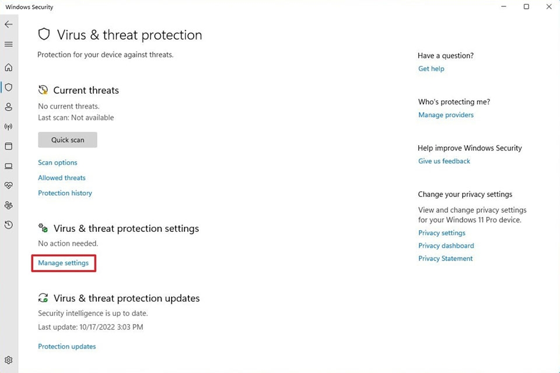This screenshot has height=373, width=560.
Task: Open Windows Security settings gear
Action: [8, 360]
